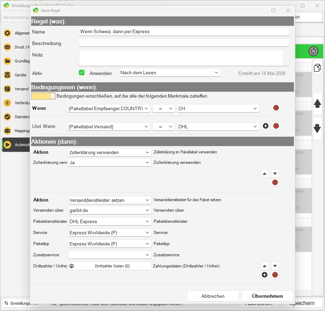Open the CH value dropdown
This screenshot has height=311, width=325.
coord(218,108)
